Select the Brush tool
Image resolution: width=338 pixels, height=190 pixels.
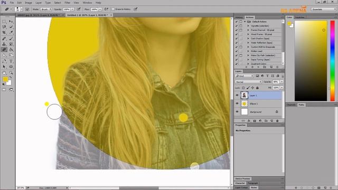(x=11, y=39)
